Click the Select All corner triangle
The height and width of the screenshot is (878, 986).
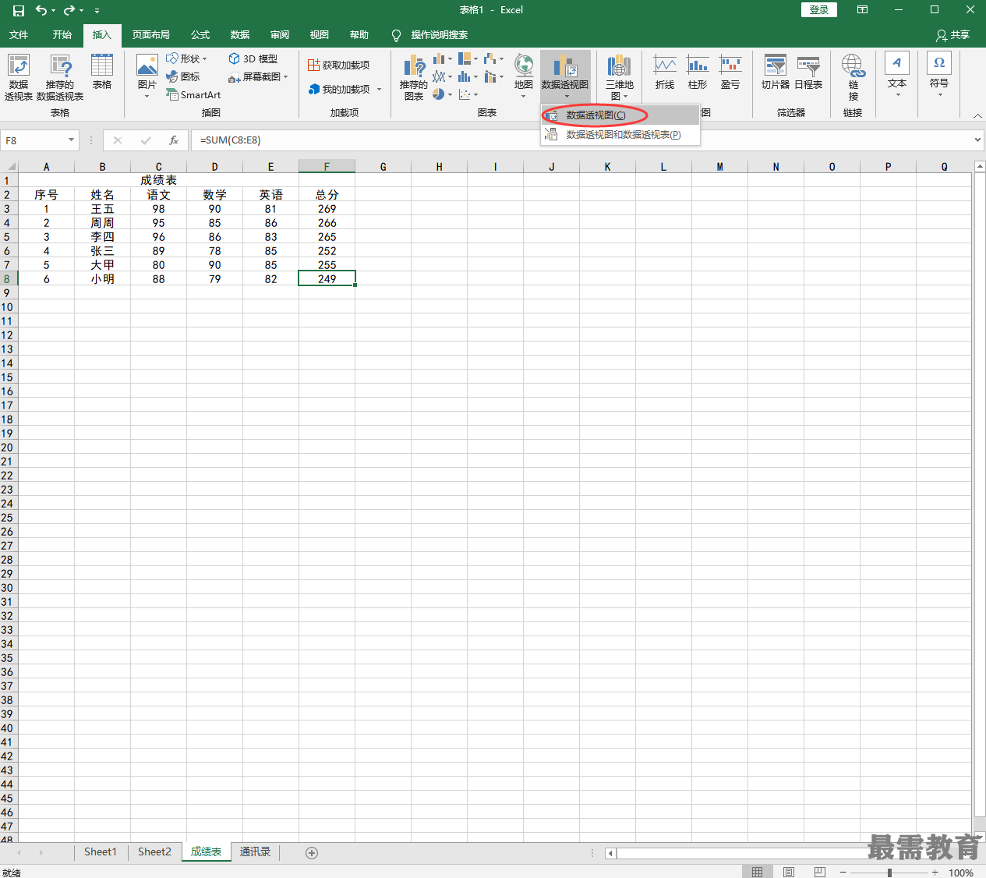coord(9,166)
